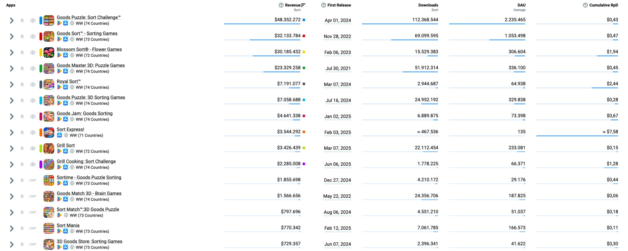Open the Goods Puzzle: Sort Challenge app link

(89, 17)
